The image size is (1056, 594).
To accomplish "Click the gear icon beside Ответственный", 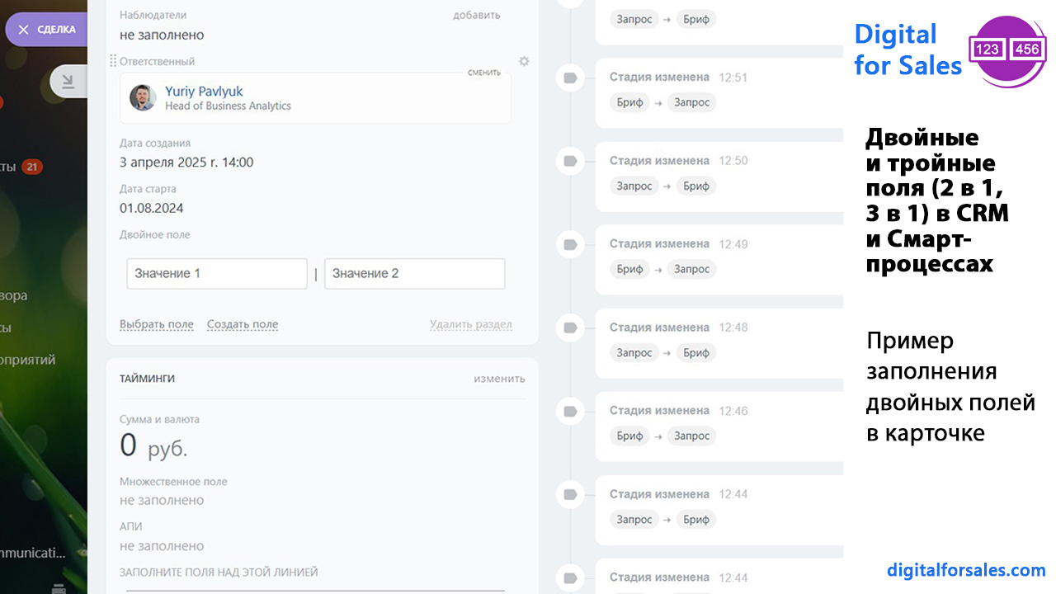I will (524, 61).
